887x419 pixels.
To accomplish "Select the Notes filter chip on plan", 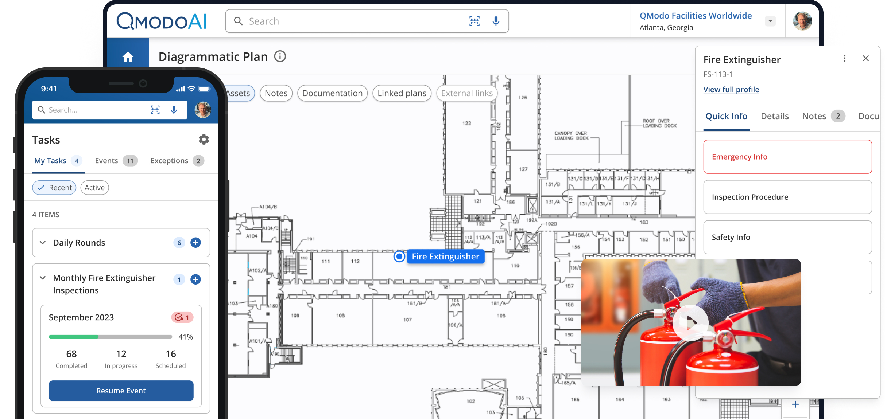I will click(276, 93).
